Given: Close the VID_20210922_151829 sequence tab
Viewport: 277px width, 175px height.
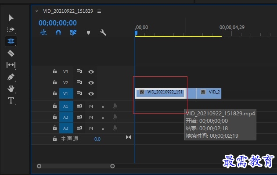Looking at the screenshot, I should [36, 11].
